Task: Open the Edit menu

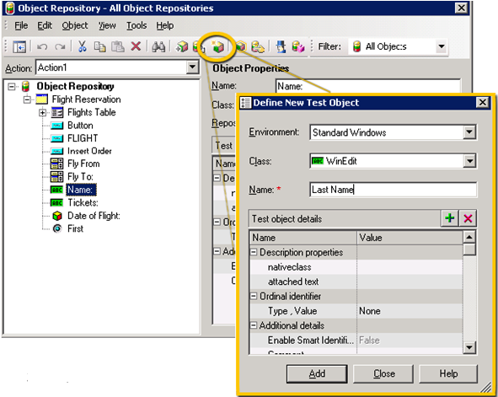Action: click(x=45, y=25)
